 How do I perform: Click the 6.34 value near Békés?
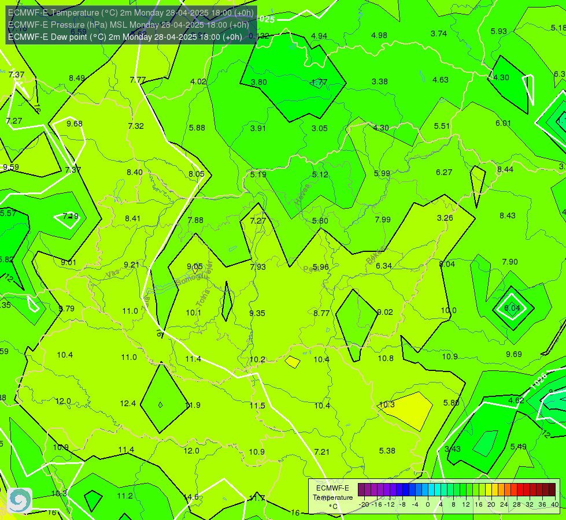point(384,266)
